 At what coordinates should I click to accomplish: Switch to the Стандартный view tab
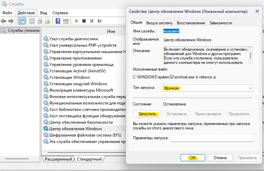point(89,159)
